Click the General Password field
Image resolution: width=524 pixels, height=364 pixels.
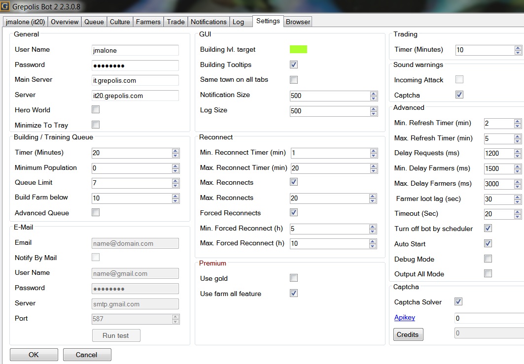[135, 66]
